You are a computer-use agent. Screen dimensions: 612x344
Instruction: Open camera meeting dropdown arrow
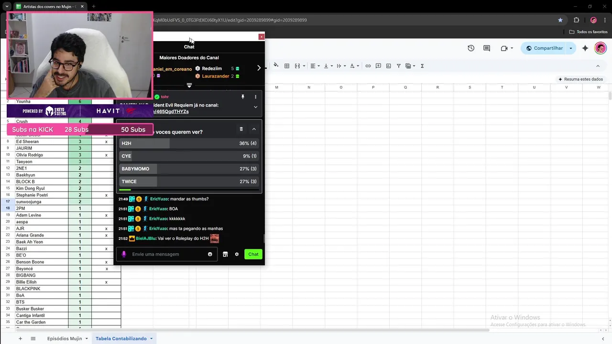512,48
